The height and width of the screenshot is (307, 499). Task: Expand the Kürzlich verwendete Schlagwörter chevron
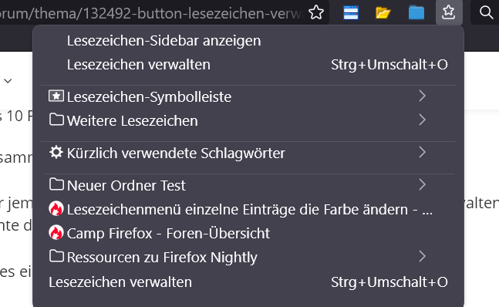coord(422,153)
